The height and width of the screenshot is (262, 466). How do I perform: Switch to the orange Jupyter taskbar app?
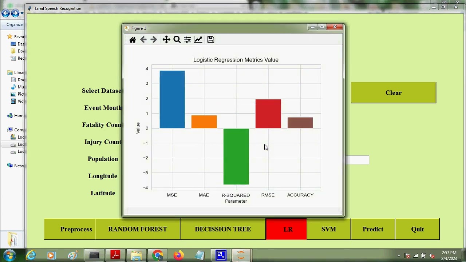pyautogui.click(x=241, y=255)
